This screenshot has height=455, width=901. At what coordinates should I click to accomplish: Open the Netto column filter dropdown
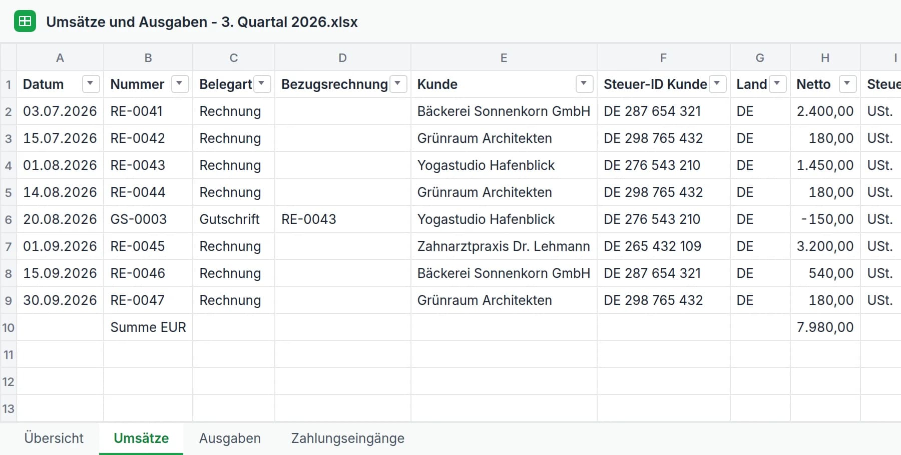click(847, 84)
